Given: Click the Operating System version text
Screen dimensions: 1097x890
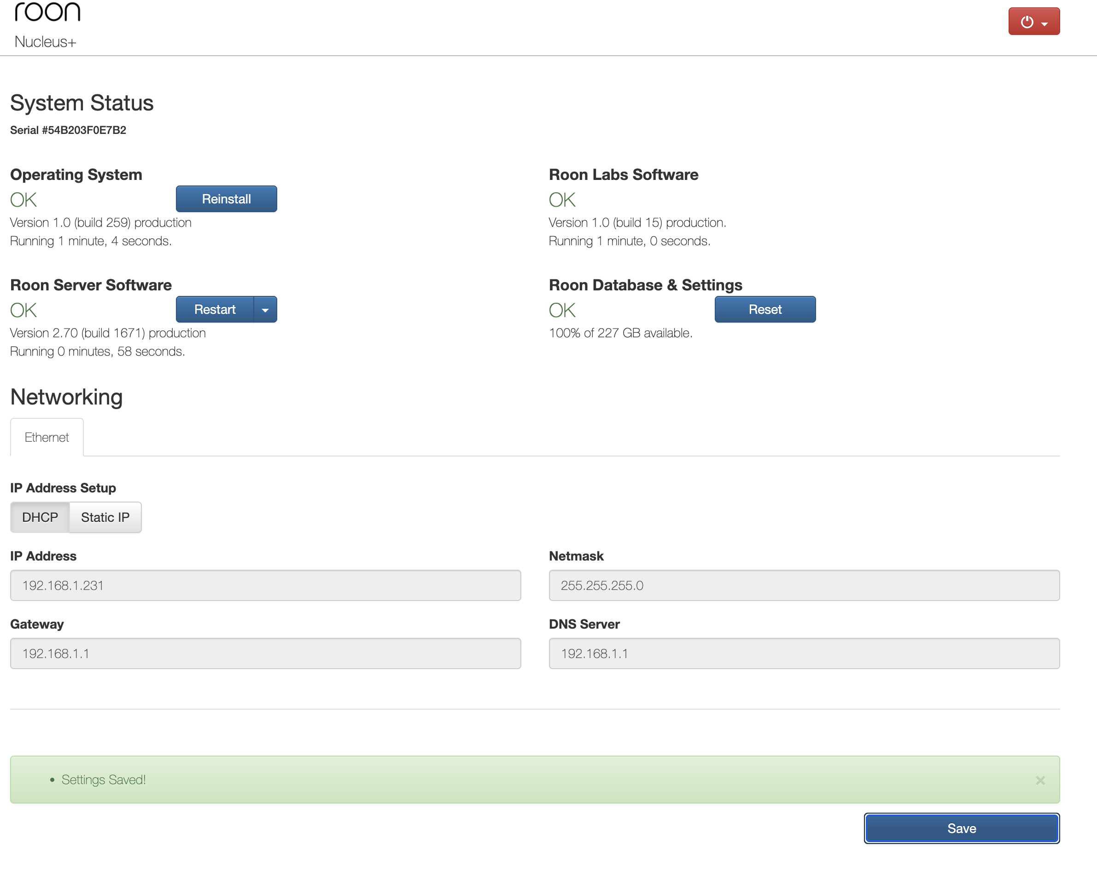Looking at the screenshot, I should pos(100,223).
